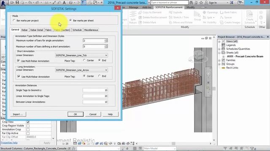Click the Openings ribbon tool

pyautogui.click(x=210, y=12)
